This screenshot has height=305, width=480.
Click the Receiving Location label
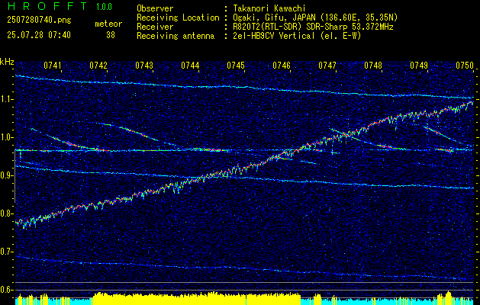click(x=178, y=18)
